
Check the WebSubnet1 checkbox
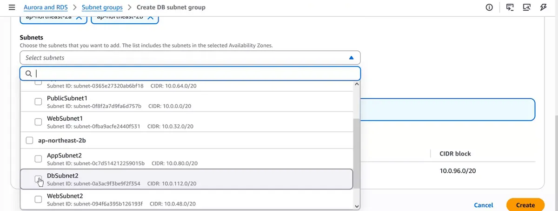click(x=39, y=122)
